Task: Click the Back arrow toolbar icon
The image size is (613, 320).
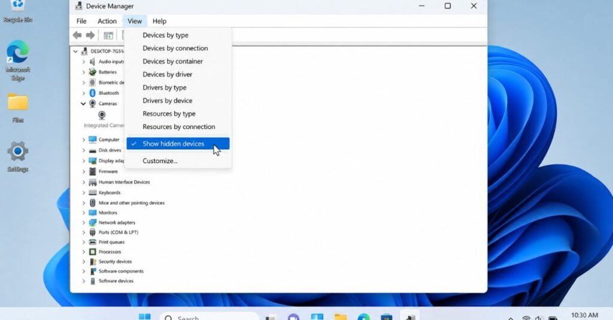Action: click(77, 35)
